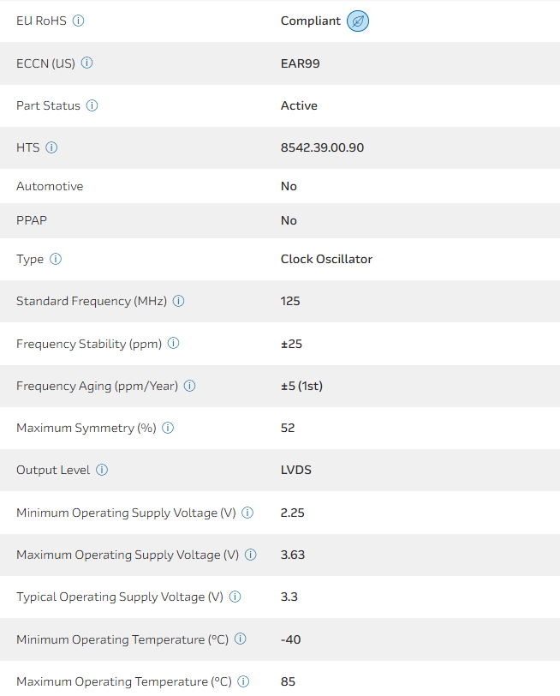
Task: Show info for Maximum Operating Temperature
Action: (243, 681)
